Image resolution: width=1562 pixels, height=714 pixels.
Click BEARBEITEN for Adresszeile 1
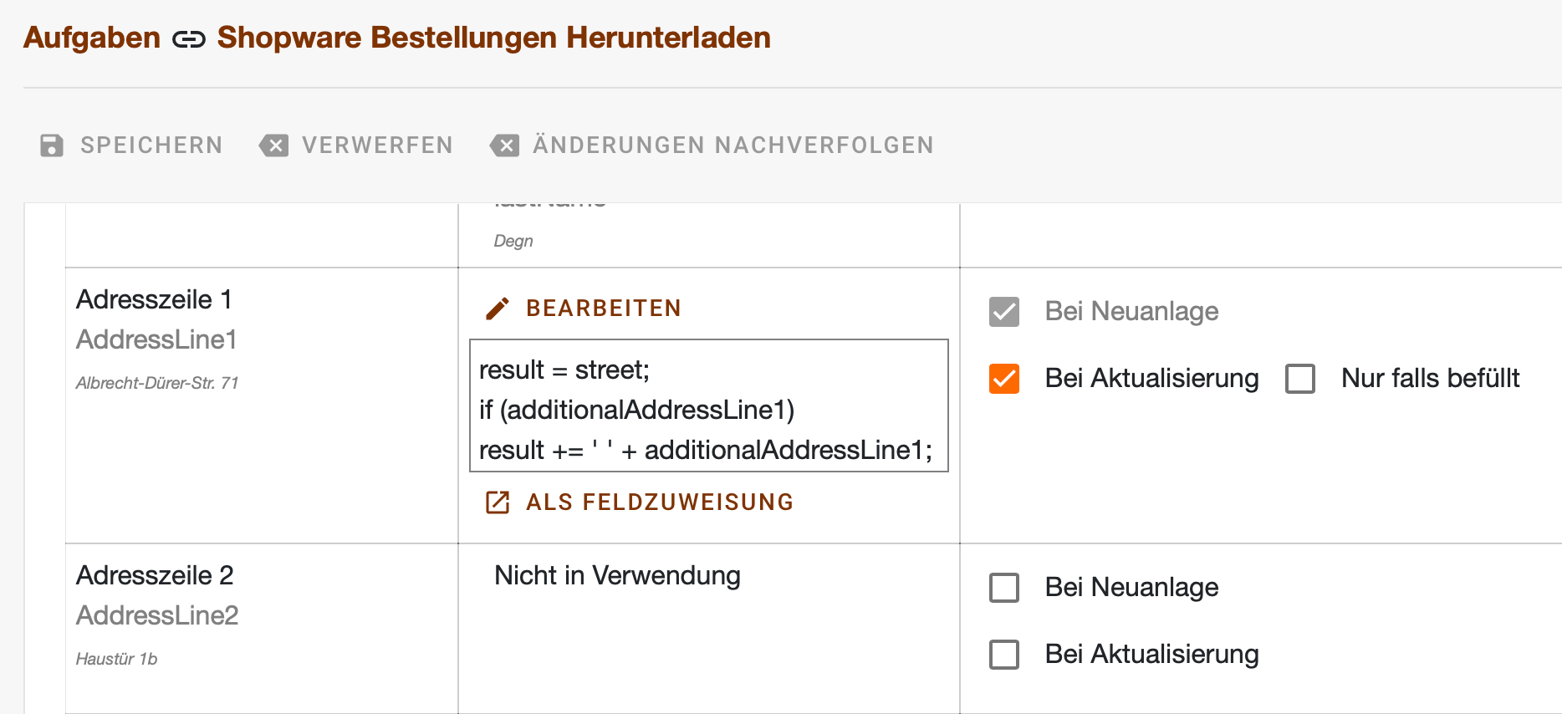click(584, 309)
